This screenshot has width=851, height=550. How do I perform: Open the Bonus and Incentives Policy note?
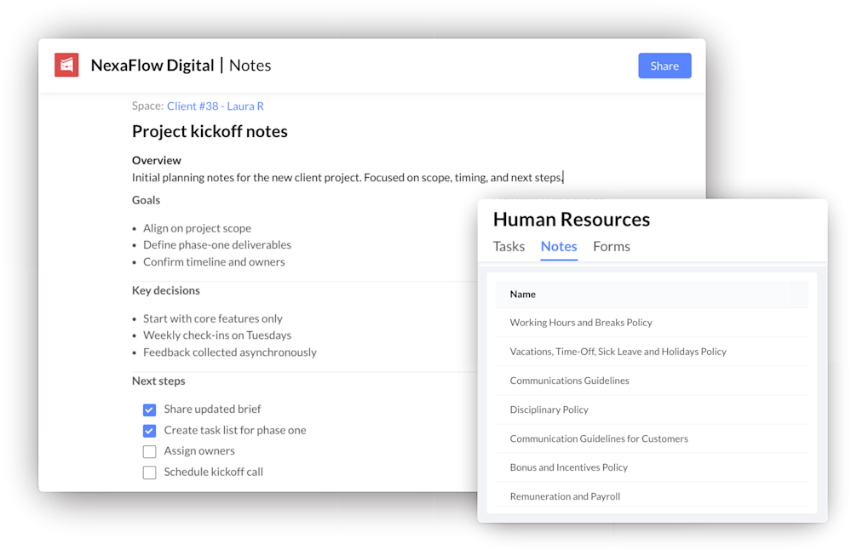point(568,467)
